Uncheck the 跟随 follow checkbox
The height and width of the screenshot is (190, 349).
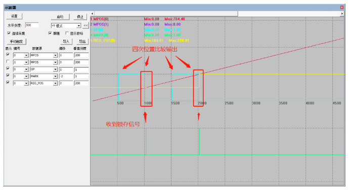point(50,33)
